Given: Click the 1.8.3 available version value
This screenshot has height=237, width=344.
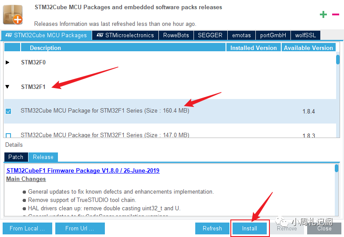Looking at the screenshot, I should [x=309, y=136].
